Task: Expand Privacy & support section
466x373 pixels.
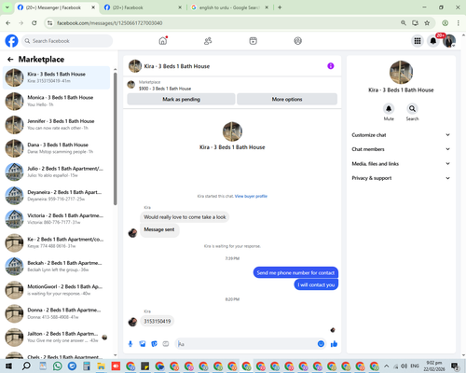Action: pyautogui.click(x=401, y=178)
